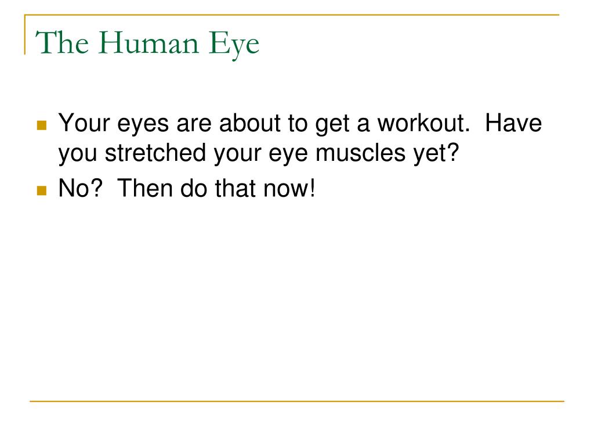Click the slide title 'The Human Eye'

(x=147, y=44)
